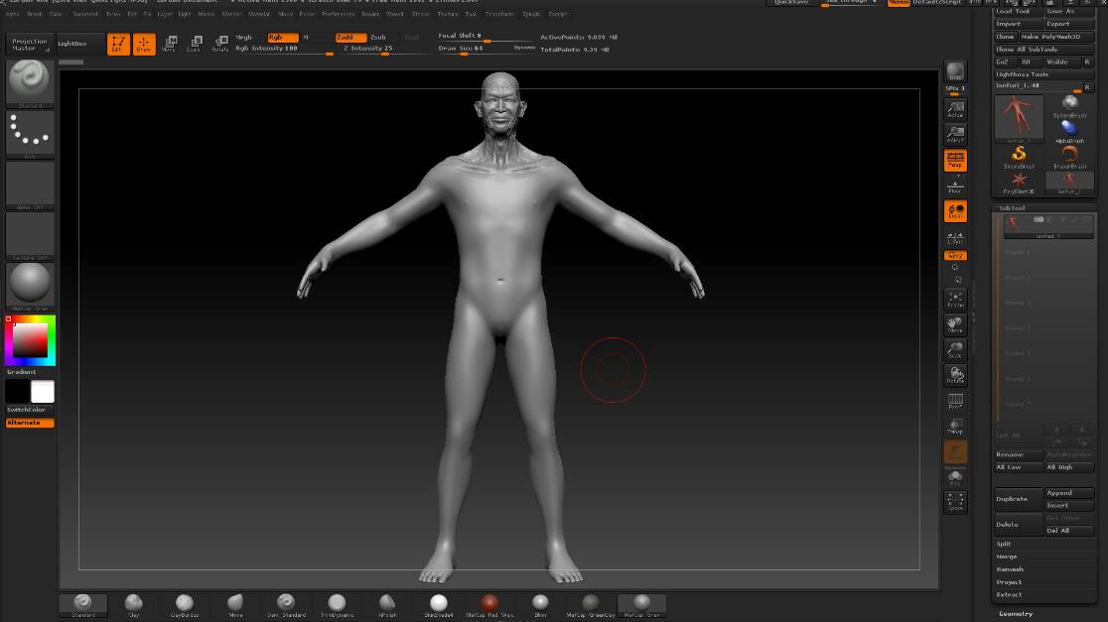This screenshot has height=622, width=1108.
Task: Apply the MatCap Gray material in bottom shelf
Action: tap(641, 604)
